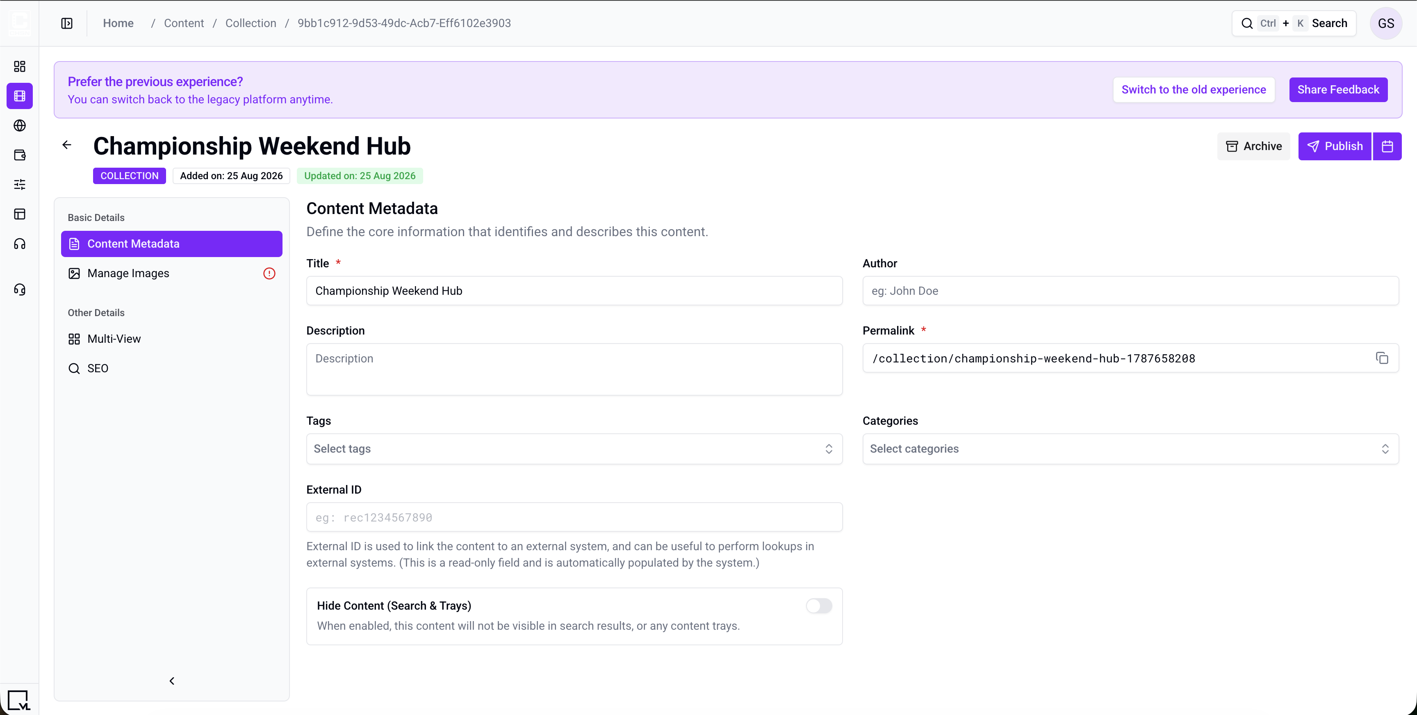Click the collection ID breadcrumb text
Image resolution: width=1417 pixels, height=715 pixels.
click(404, 23)
